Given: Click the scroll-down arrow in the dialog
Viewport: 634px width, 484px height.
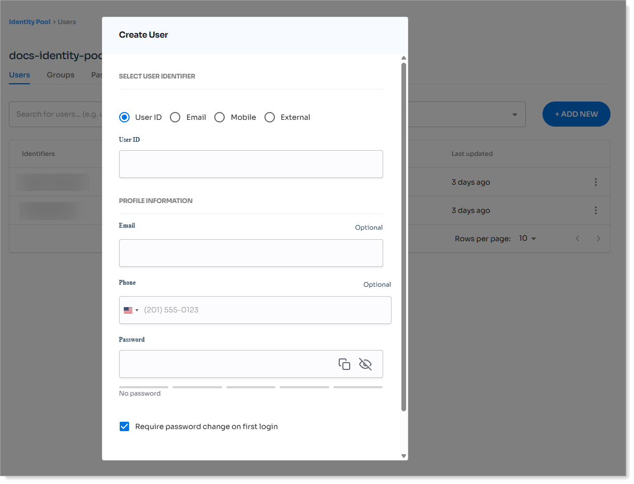Looking at the screenshot, I should (x=404, y=456).
